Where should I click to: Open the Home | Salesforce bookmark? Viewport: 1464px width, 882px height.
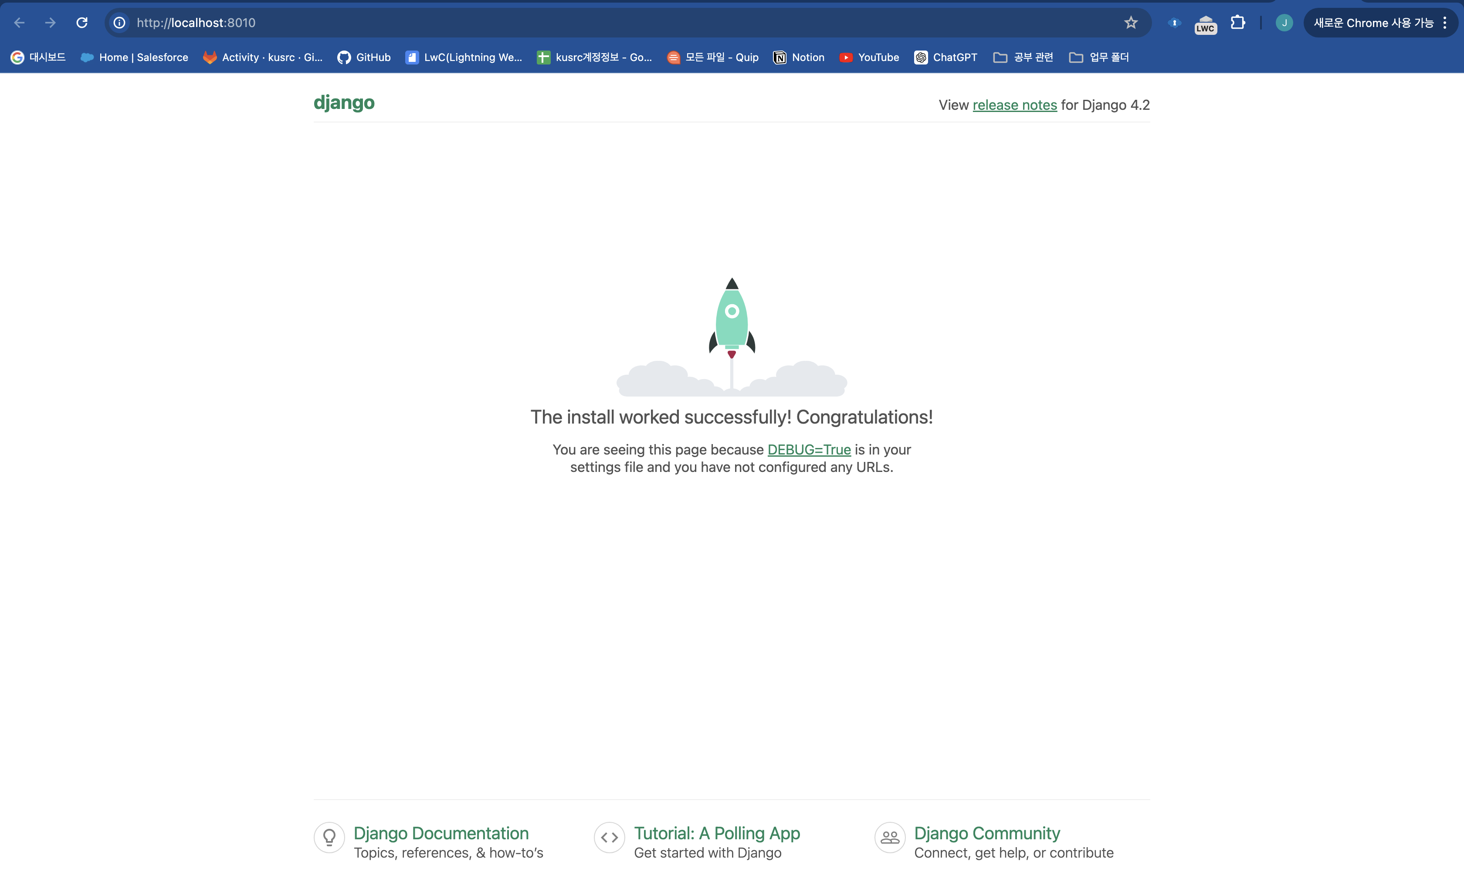(x=134, y=57)
